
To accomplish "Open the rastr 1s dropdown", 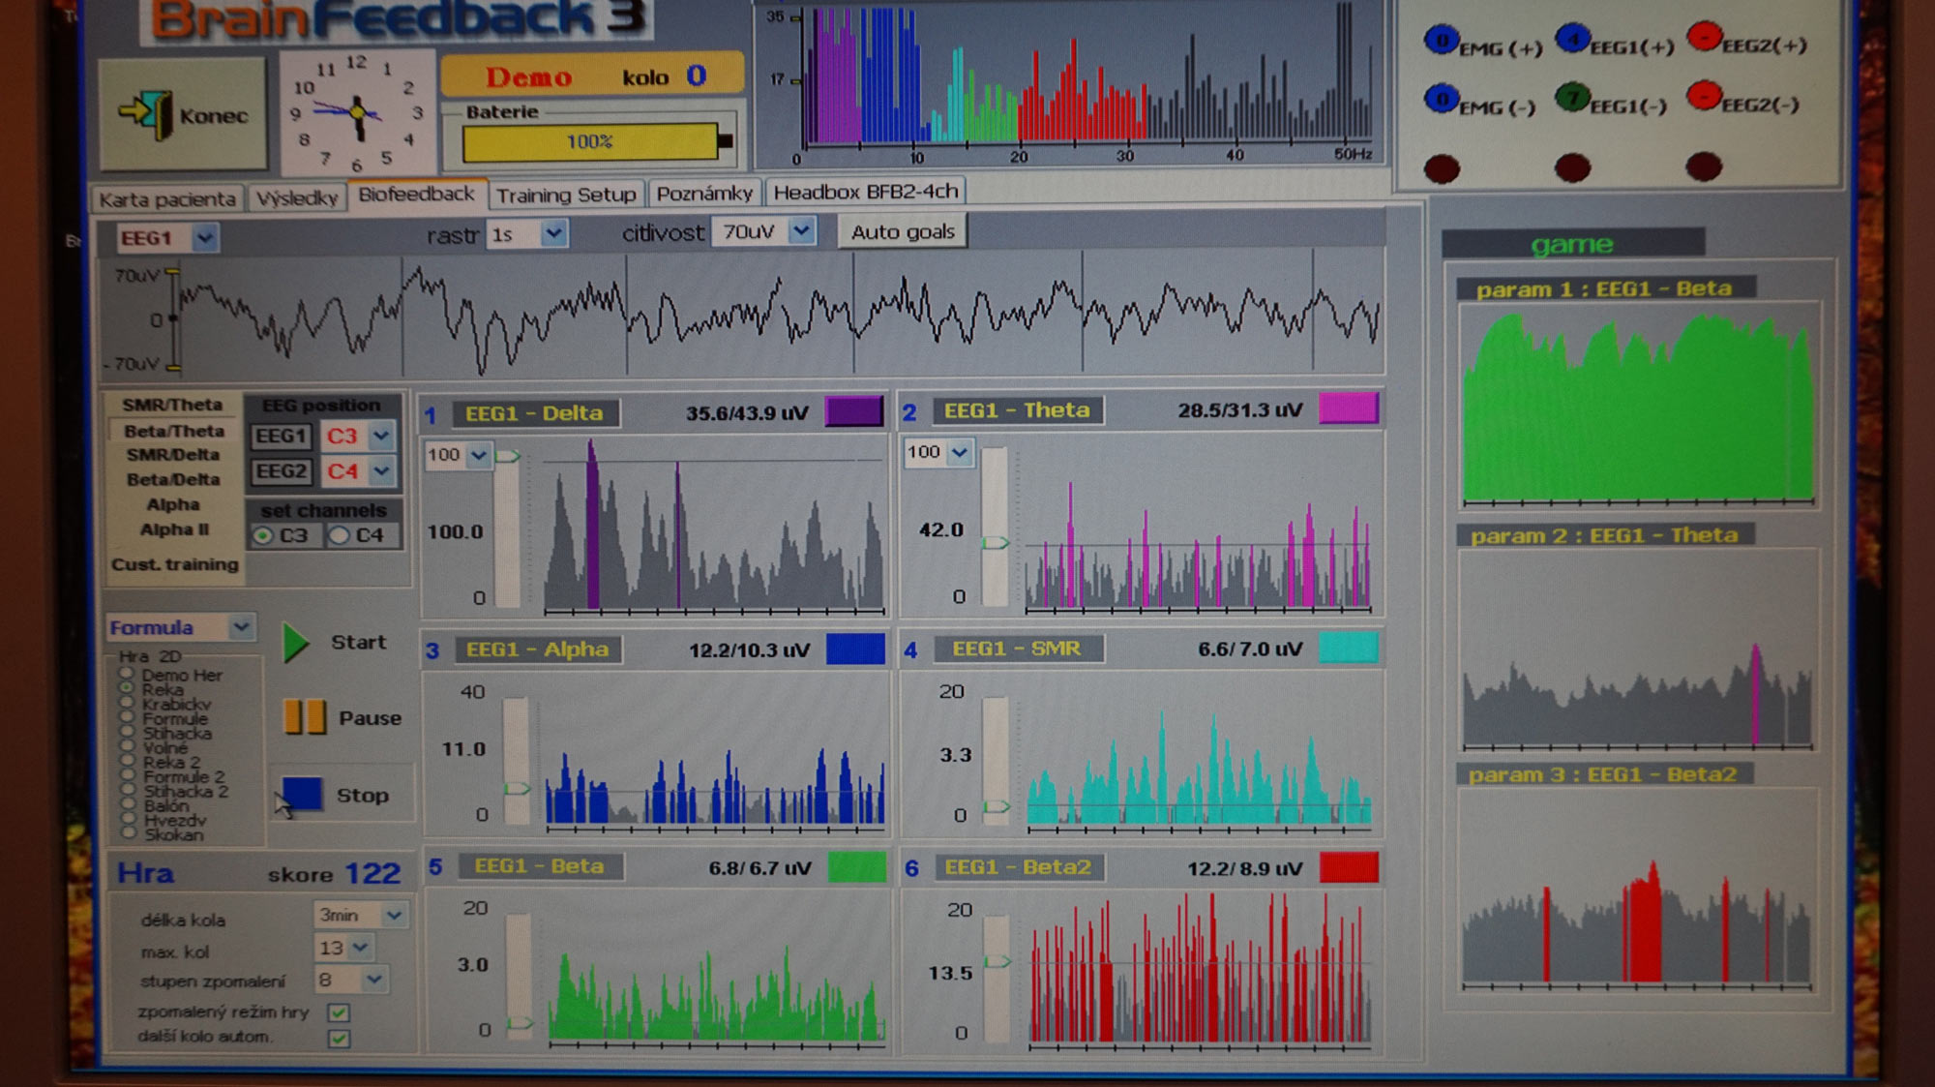I will (553, 233).
